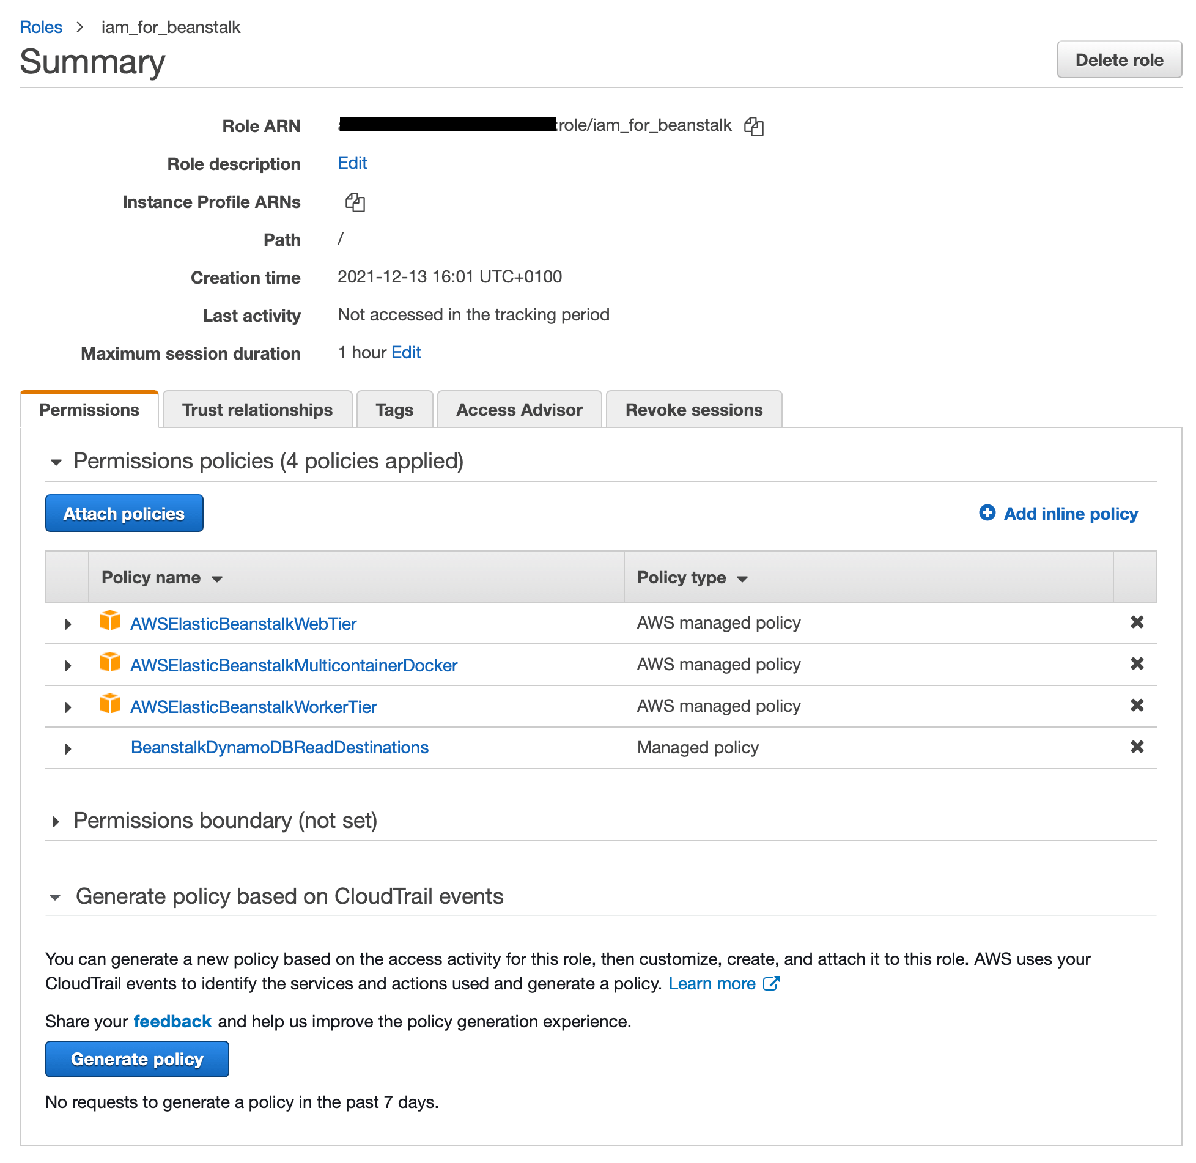Click the orange box icon beside AWSElasticBeanstalkWebTier

pyautogui.click(x=110, y=621)
